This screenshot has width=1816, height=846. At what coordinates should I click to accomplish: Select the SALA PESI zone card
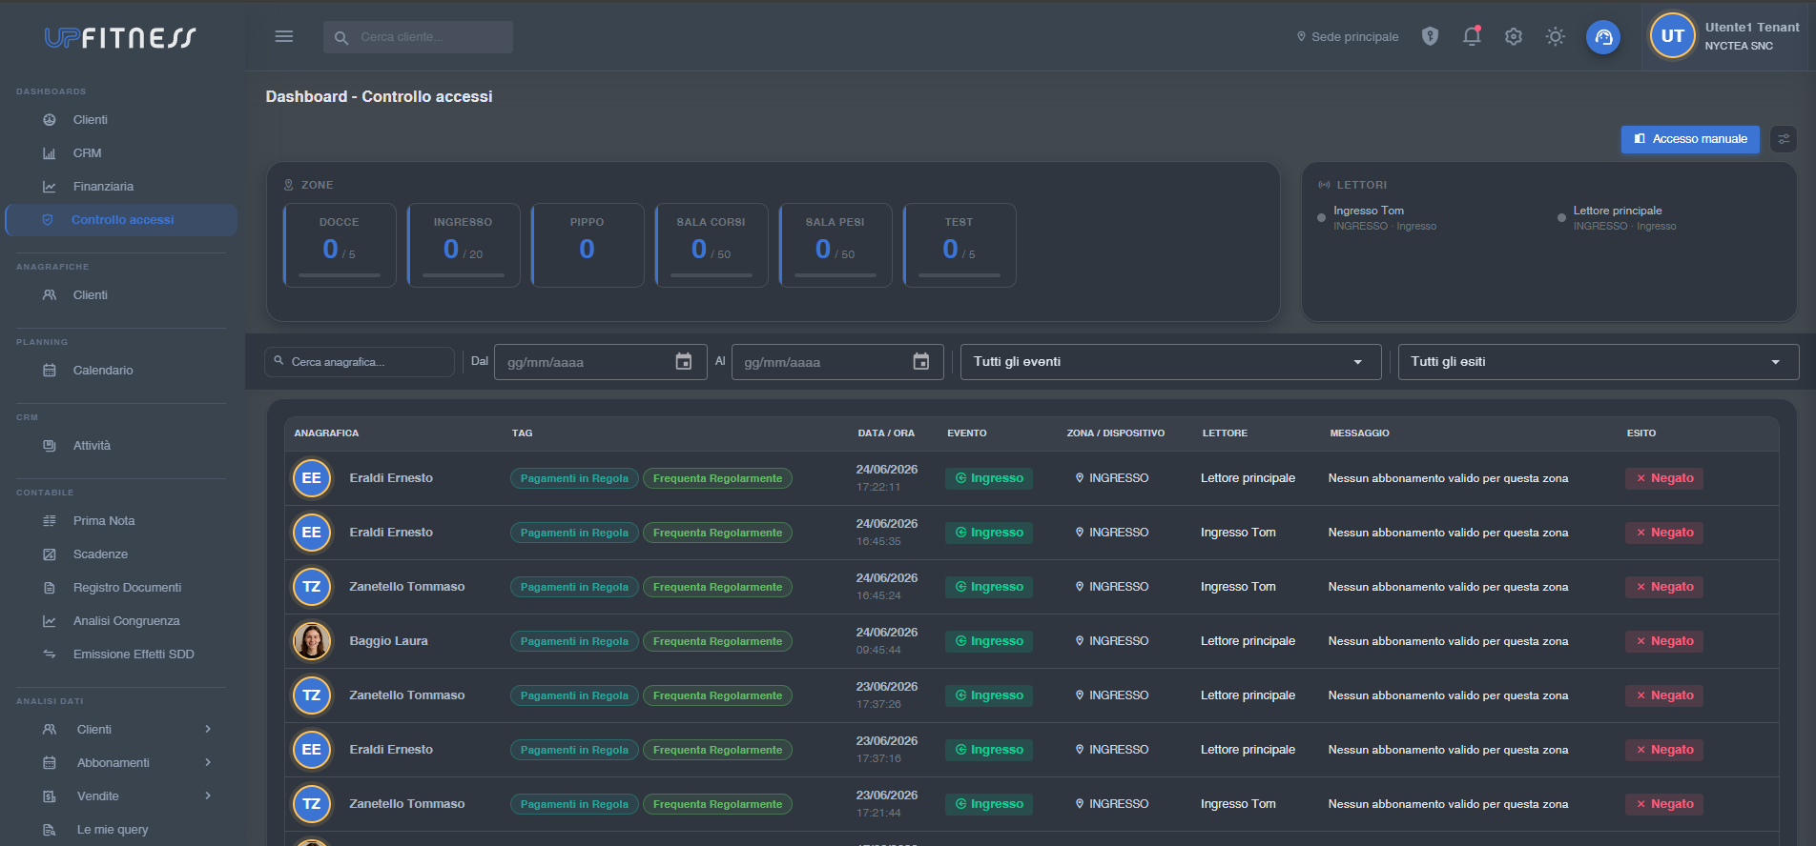coord(836,245)
